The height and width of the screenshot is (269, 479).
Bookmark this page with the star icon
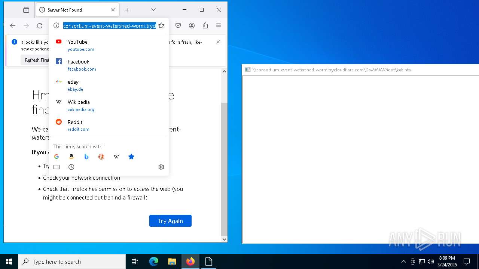click(x=161, y=25)
